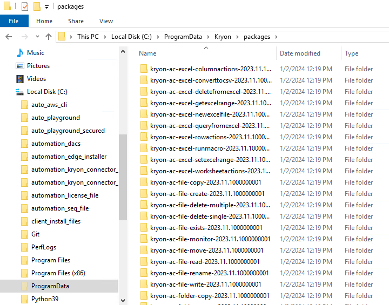The width and height of the screenshot is (389, 305).
Task: Click scroll down arrow of navigation pane
Action: (123, 300)
